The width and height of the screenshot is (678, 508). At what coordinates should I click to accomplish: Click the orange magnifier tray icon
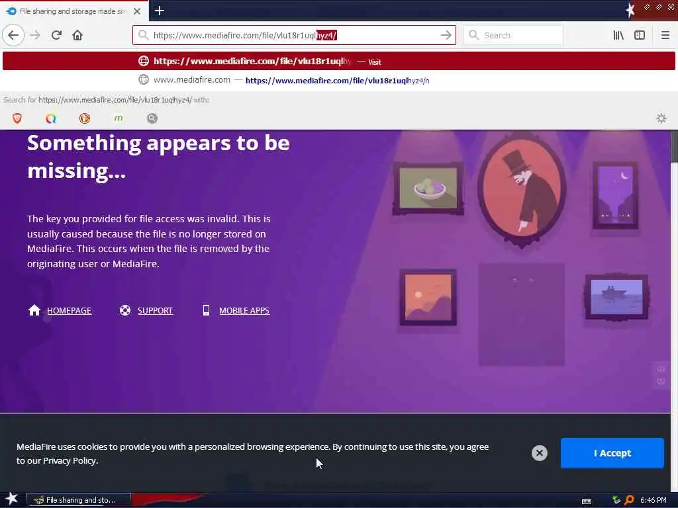pyautogui.click(x=629, y=500)
